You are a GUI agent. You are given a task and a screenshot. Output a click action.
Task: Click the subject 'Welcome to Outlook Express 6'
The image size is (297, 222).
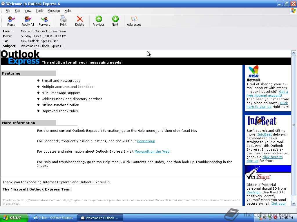(42, 46)
